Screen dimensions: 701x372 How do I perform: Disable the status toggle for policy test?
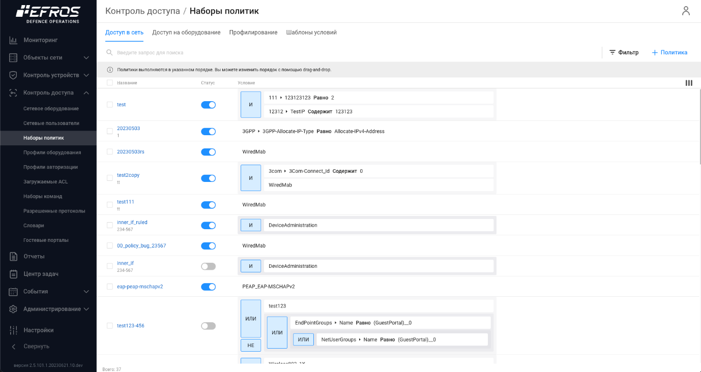(x=209, y=105)
